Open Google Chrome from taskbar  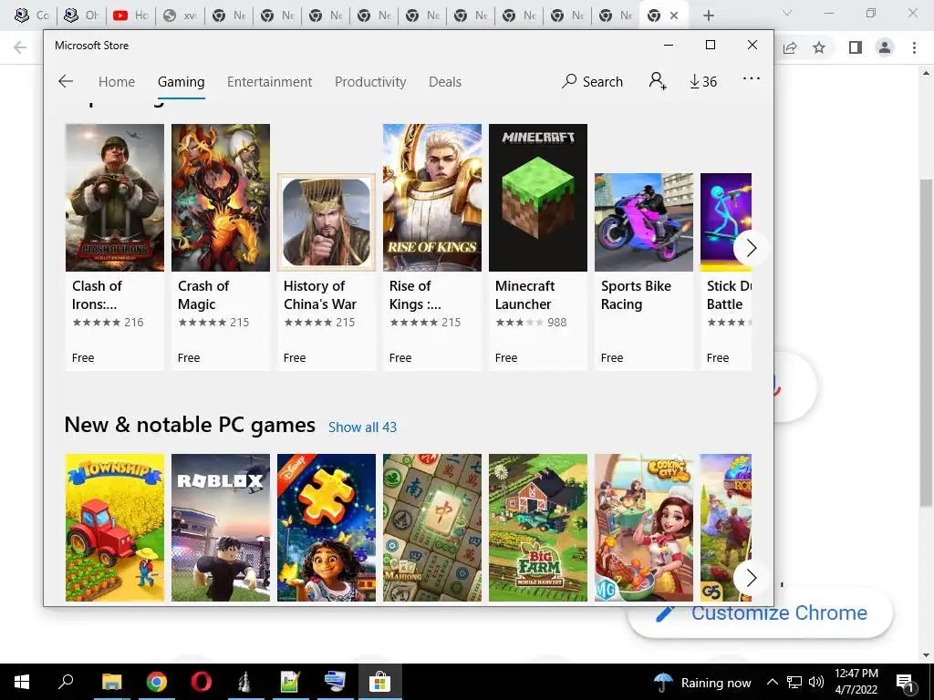(x=157, y=682)
